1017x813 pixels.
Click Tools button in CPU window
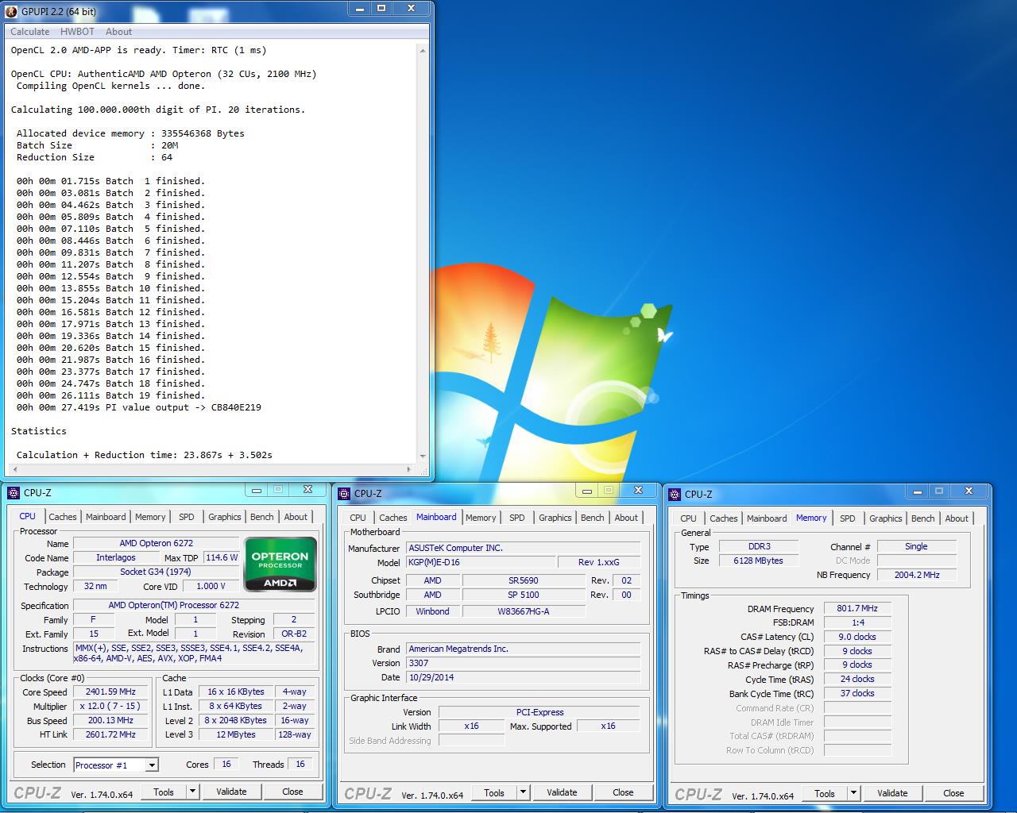(x=164, y=792)
